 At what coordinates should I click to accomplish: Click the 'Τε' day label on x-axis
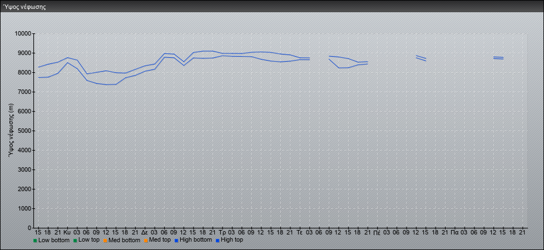pyautogui.click(x=300, y=232)
